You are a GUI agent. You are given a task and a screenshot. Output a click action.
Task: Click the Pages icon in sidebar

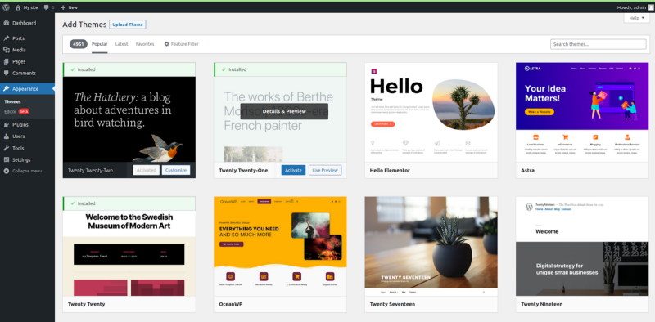pos(7,61)
